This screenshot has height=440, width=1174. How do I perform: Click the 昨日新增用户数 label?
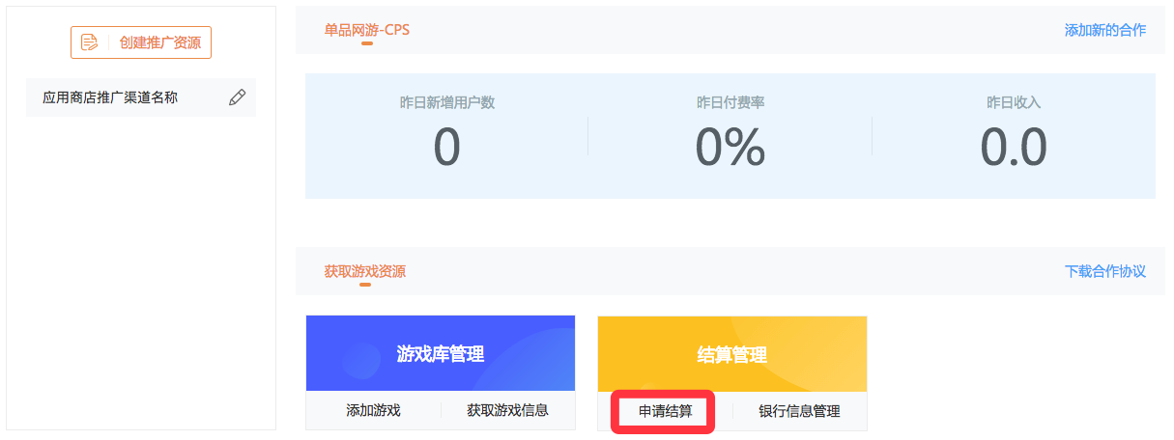(447, 102)
